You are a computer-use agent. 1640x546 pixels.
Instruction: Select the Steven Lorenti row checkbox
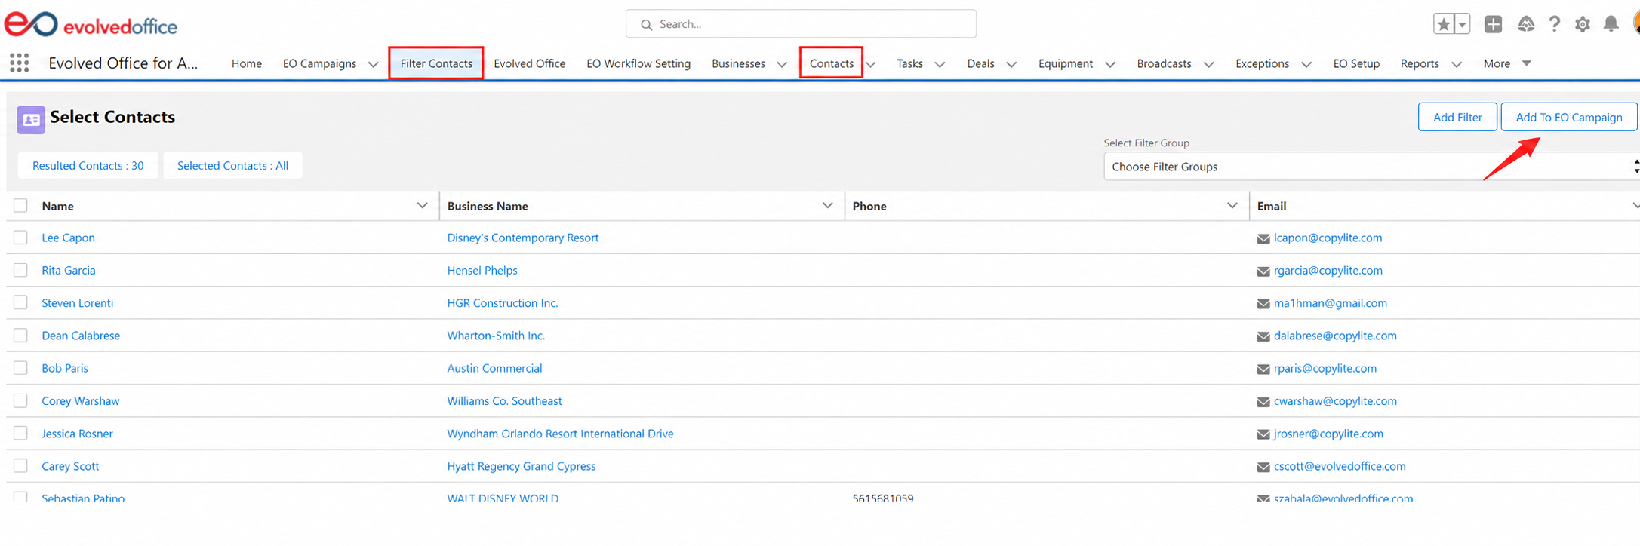[20, 302]
